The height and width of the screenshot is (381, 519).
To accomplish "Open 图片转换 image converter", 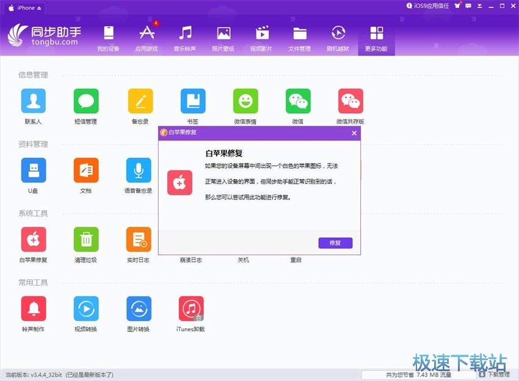I will [x=139, y=308].
